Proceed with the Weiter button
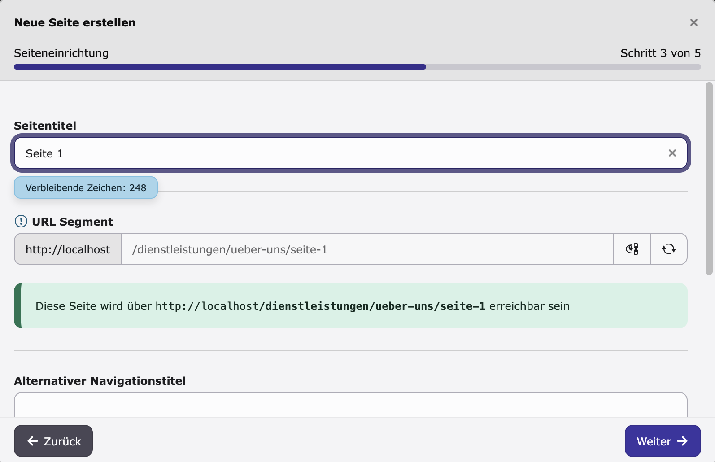This screenshot has width=715, height=462. point(663,441)
